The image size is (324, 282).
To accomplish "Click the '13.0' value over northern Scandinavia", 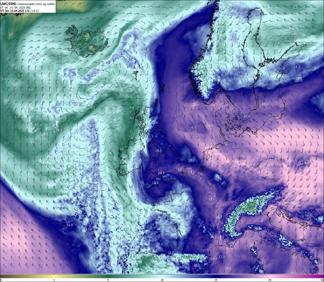I will (244, 12).
